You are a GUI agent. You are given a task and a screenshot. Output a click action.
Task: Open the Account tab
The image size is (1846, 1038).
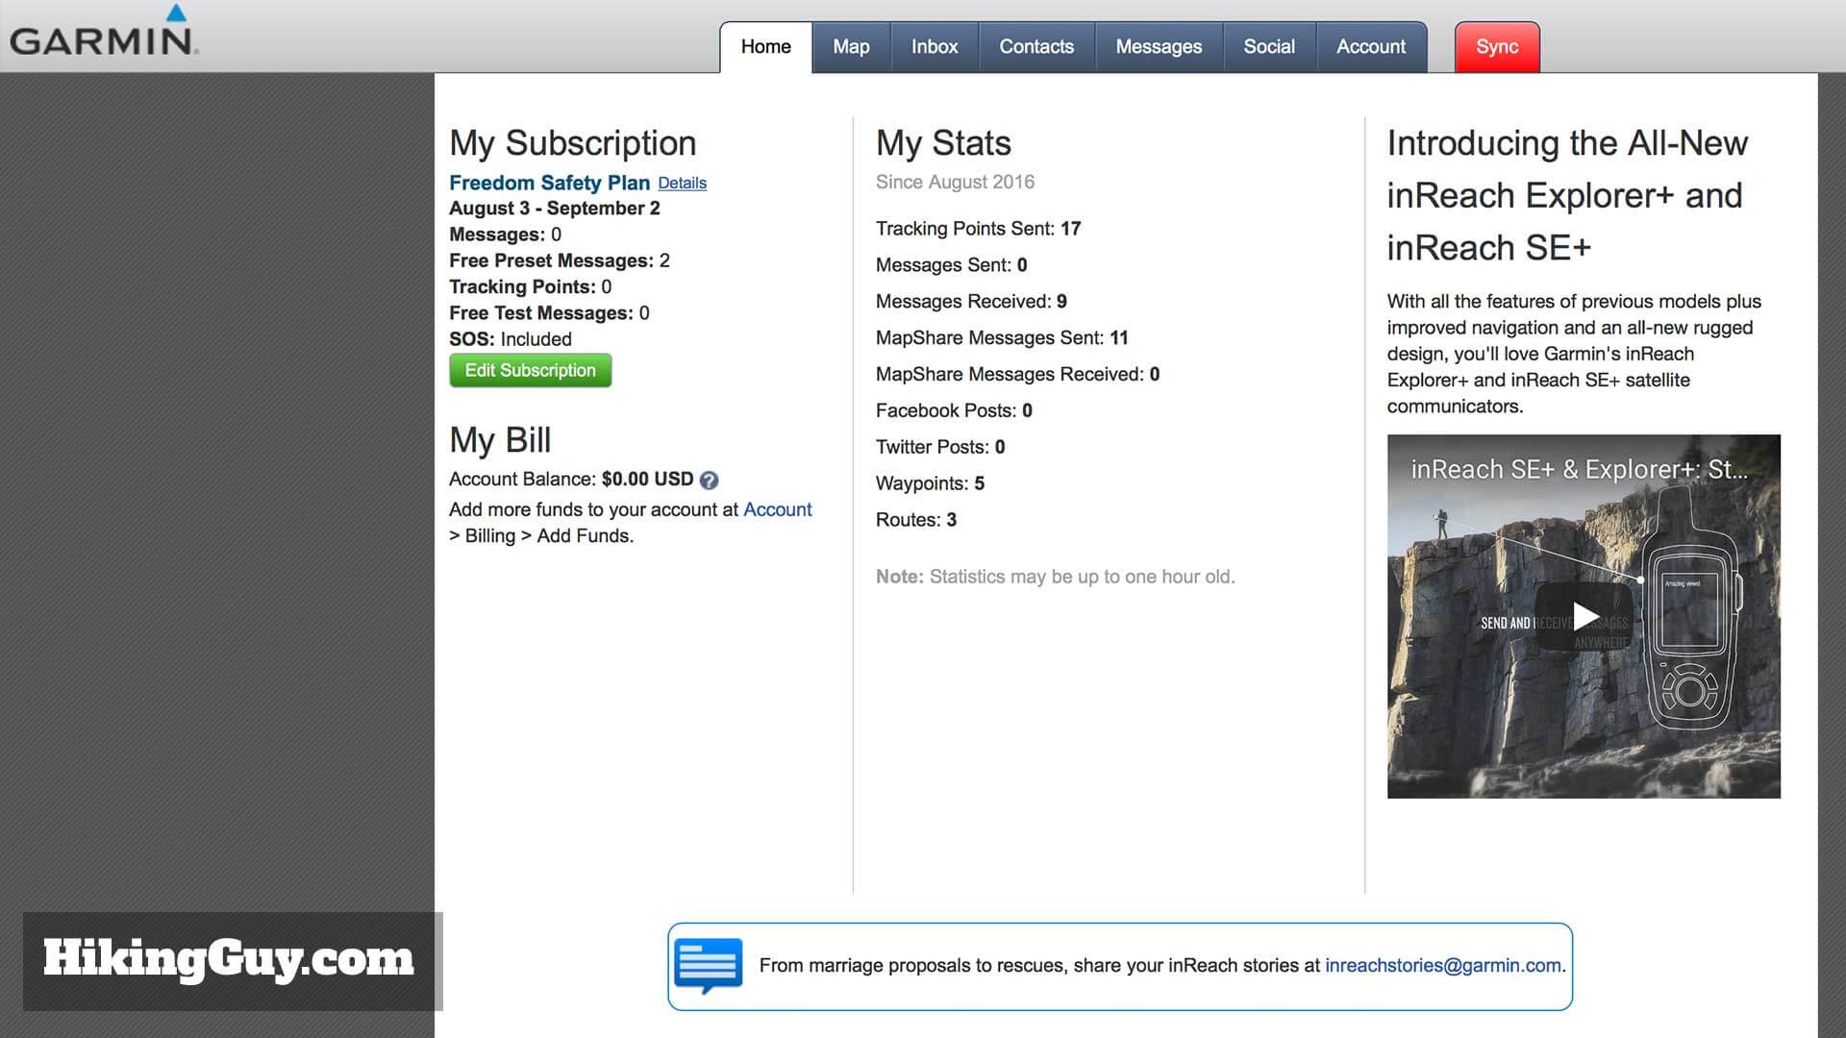point(1370,46)
